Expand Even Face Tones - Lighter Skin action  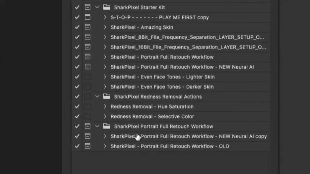coord(105,77)
